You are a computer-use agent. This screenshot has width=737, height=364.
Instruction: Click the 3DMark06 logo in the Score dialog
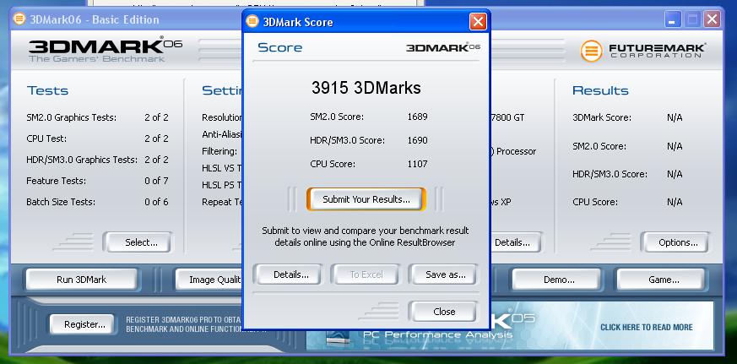pos(442,47)
